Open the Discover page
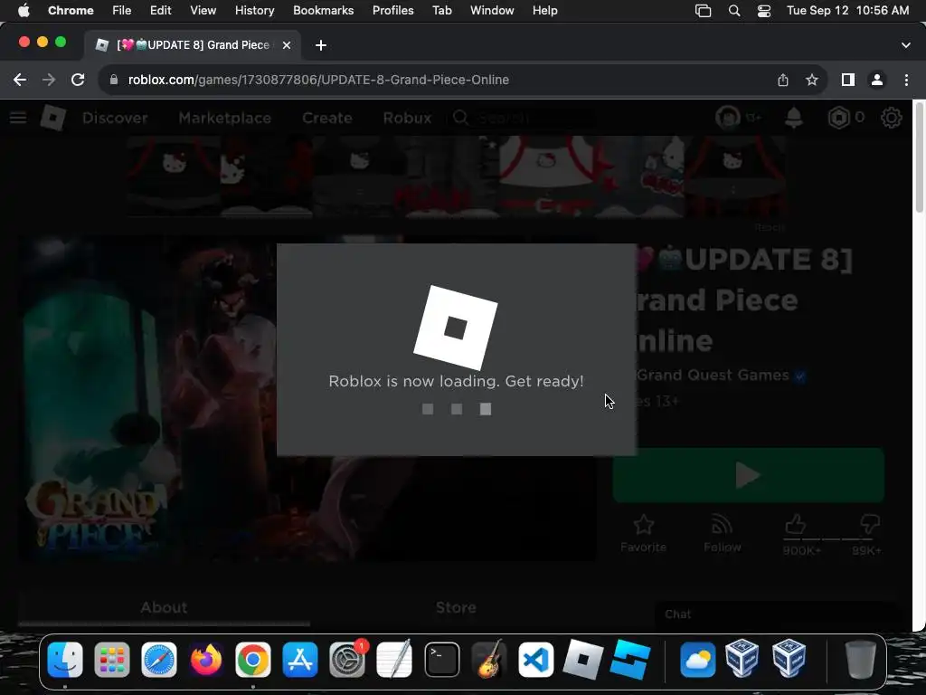Viewport: 926px width, 695px height. [115, 118]
